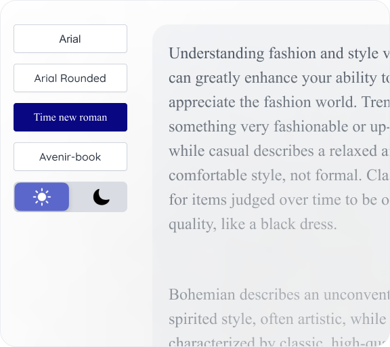Choose the Arial Rounded font option

click(70, 78)
